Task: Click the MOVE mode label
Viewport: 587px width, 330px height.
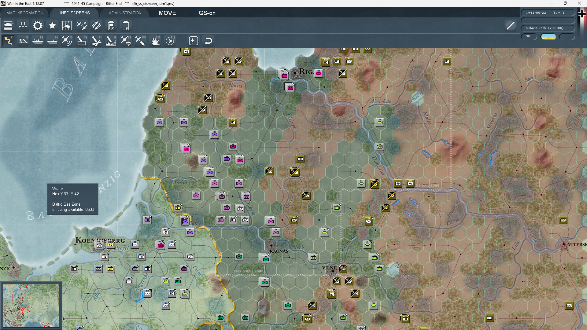Action: (167, 13)
